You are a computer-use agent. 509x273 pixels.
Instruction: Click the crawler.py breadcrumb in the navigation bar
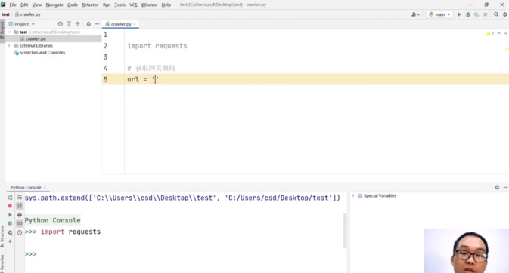tap(28, 14)
